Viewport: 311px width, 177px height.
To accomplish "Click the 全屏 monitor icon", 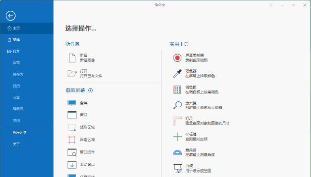I will [72, 103].
